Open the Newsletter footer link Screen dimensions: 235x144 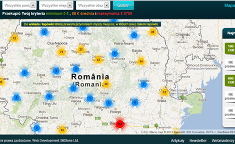point(198,141)
